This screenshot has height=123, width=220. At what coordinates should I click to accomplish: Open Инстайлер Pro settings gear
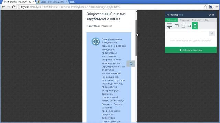[x=210, y=15]
